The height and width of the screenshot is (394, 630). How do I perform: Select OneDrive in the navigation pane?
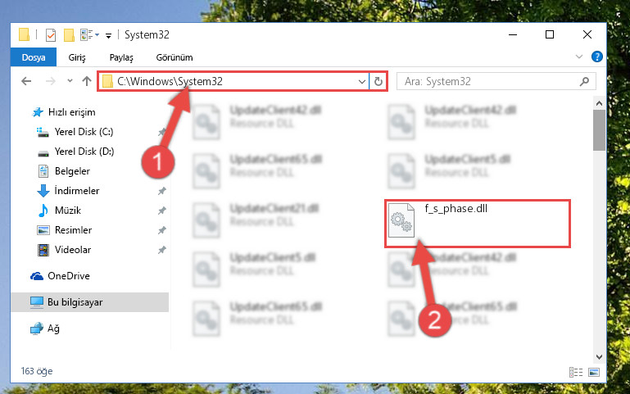(x=69, y=276)
